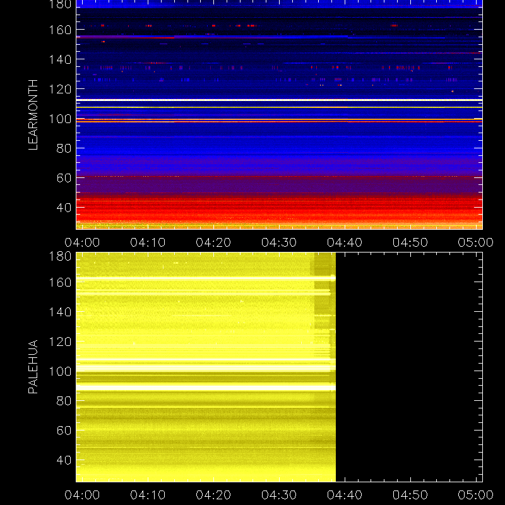
Task: Click the 04:50 time label below Palehua plot
Action: (410, 495)
